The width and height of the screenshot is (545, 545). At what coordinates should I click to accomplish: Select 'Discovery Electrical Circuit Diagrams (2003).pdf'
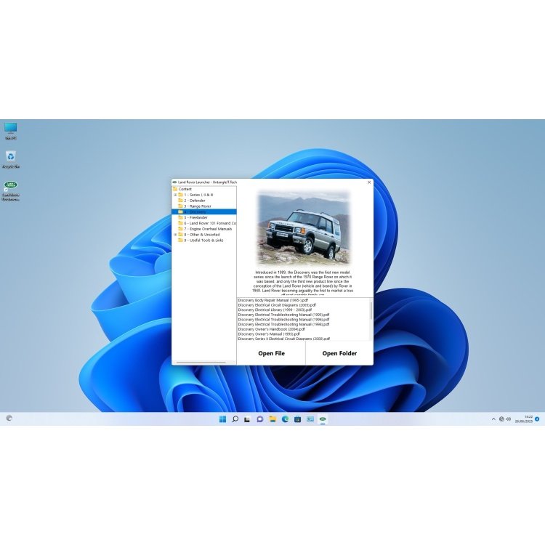[x=277, y=304]
